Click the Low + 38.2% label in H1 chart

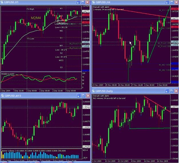[x=61, y=27]
